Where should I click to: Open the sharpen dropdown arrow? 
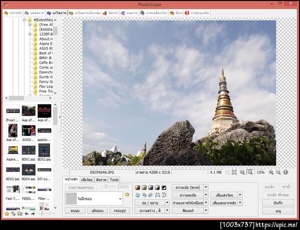[x=206, y=195]
